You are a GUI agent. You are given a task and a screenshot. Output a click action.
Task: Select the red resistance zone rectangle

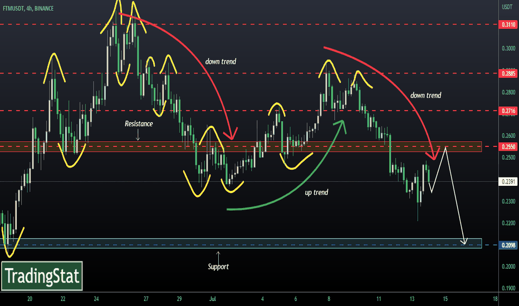point(241,146)
